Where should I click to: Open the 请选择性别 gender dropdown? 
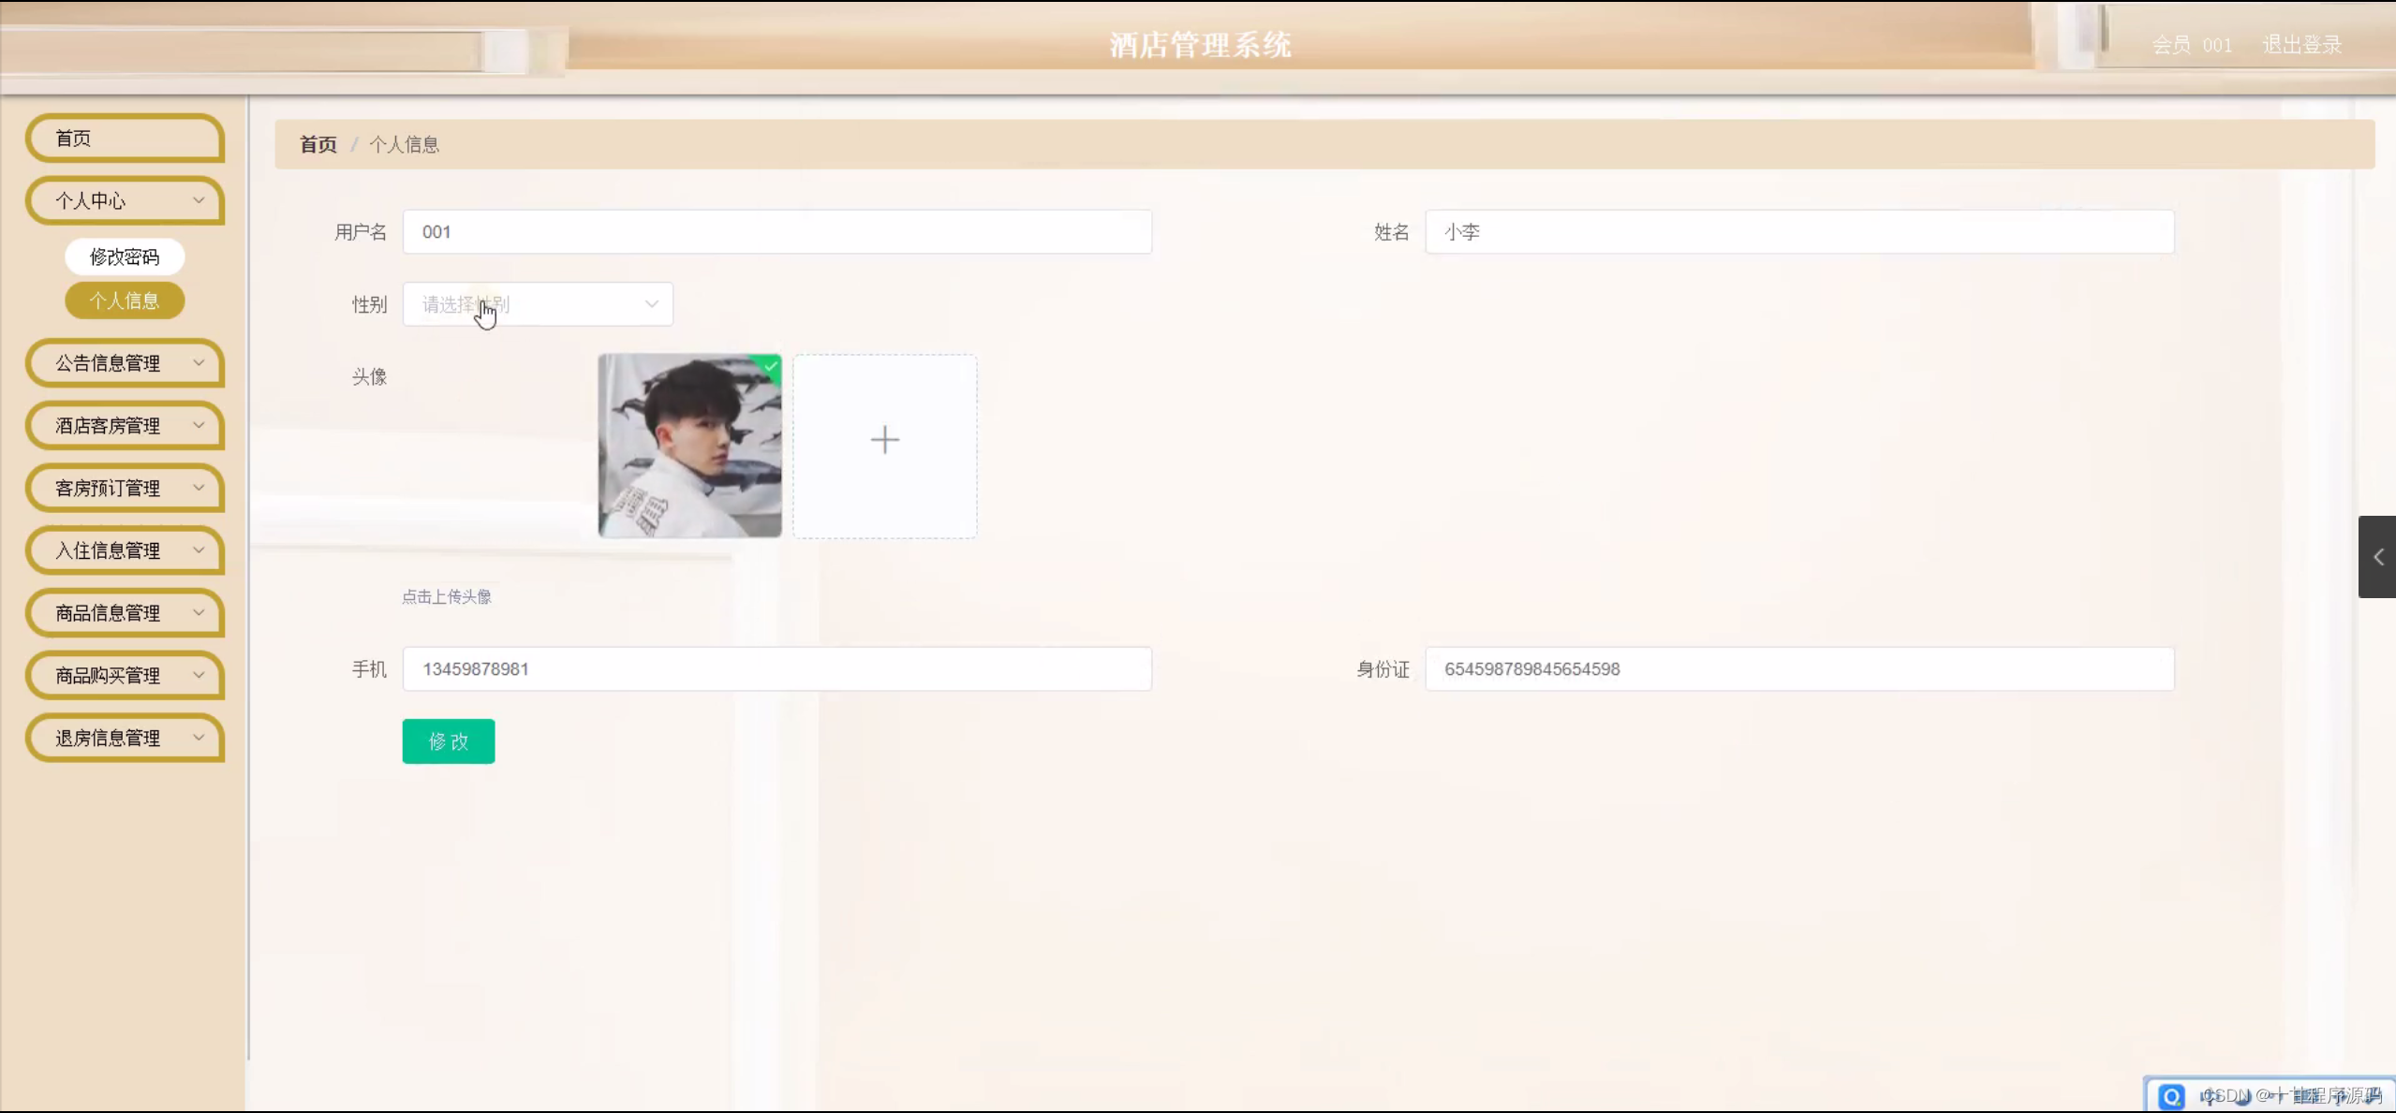coord(537,303)
